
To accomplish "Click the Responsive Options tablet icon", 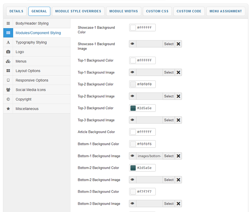I will (x=8, y=80).
